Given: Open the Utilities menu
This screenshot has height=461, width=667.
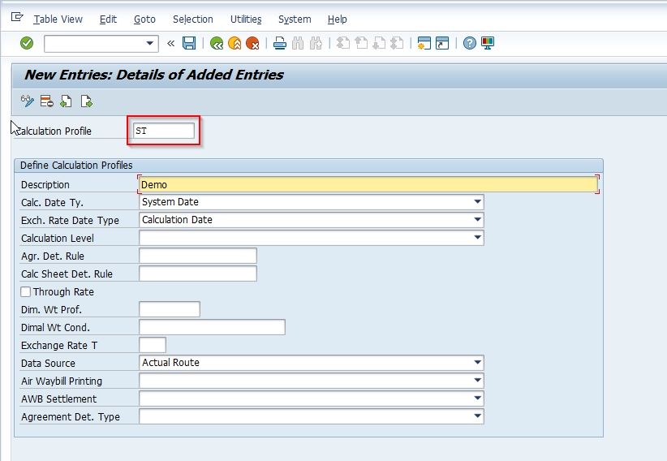Looking at the screenshot, I should click(x=246, y=19).
